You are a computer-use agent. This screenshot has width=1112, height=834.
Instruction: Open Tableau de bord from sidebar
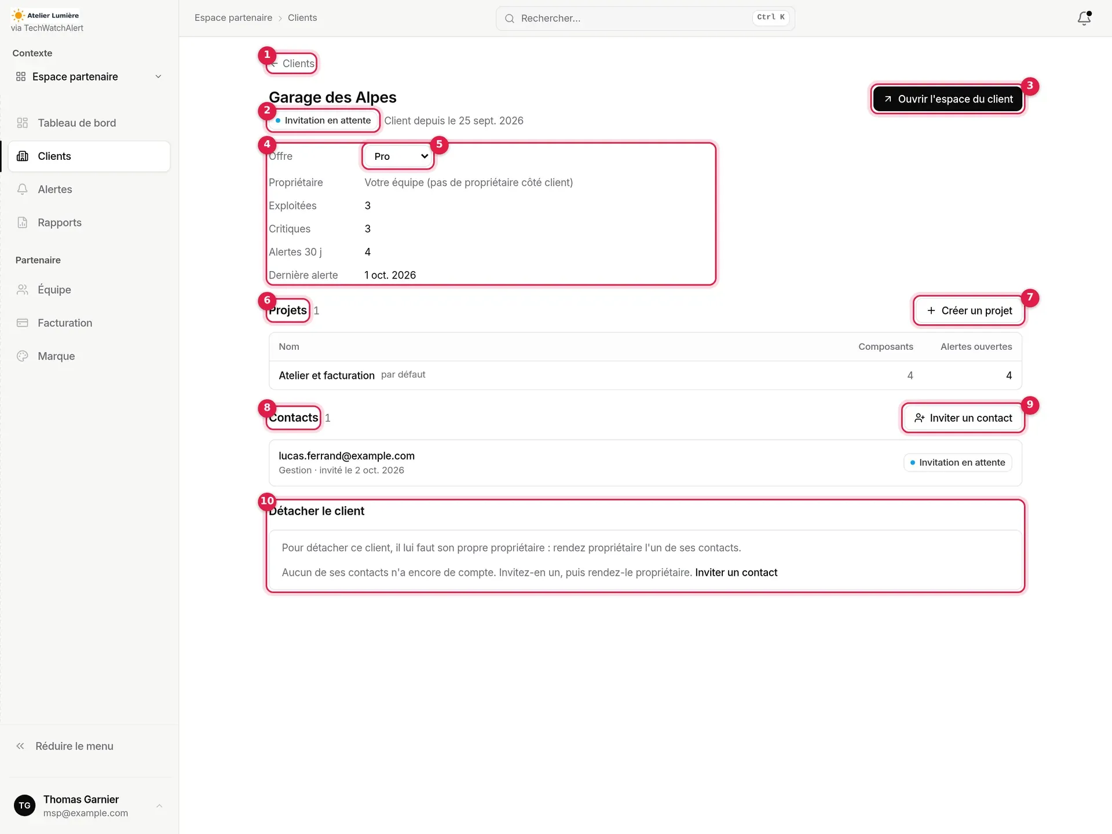pyautogui.click(x=89, y=123)
